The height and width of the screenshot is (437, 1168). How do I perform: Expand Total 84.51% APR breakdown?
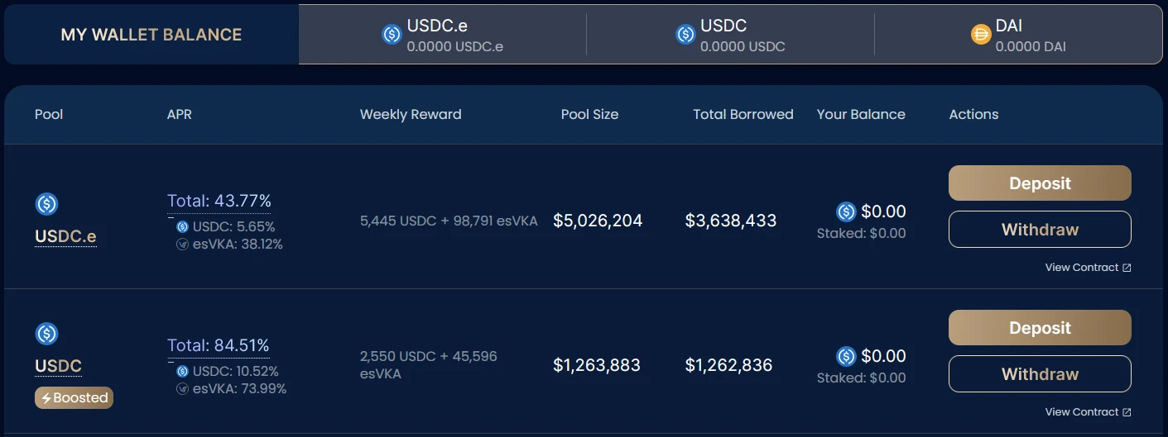219,345
